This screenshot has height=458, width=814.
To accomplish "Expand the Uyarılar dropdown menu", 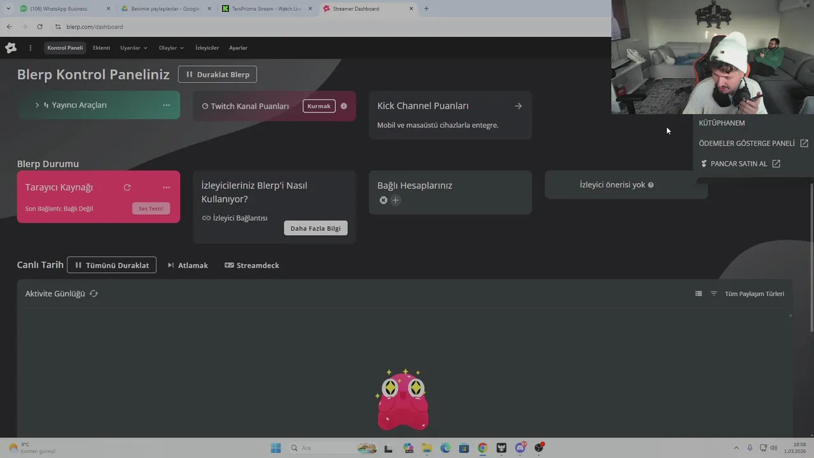I will [x=134, y=48].
